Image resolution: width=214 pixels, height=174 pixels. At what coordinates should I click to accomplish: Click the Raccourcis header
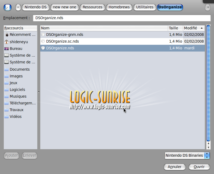pyautogui.click(x=21, y=28)
